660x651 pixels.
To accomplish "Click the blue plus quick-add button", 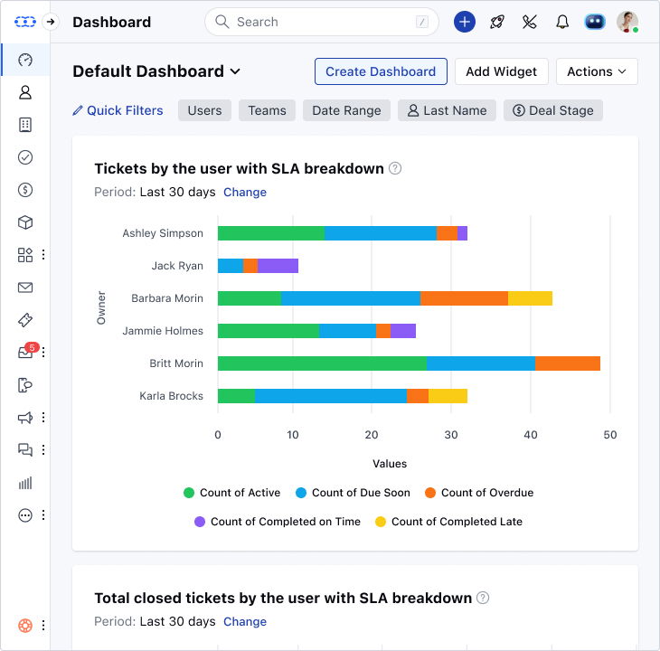I will [465, 22].
